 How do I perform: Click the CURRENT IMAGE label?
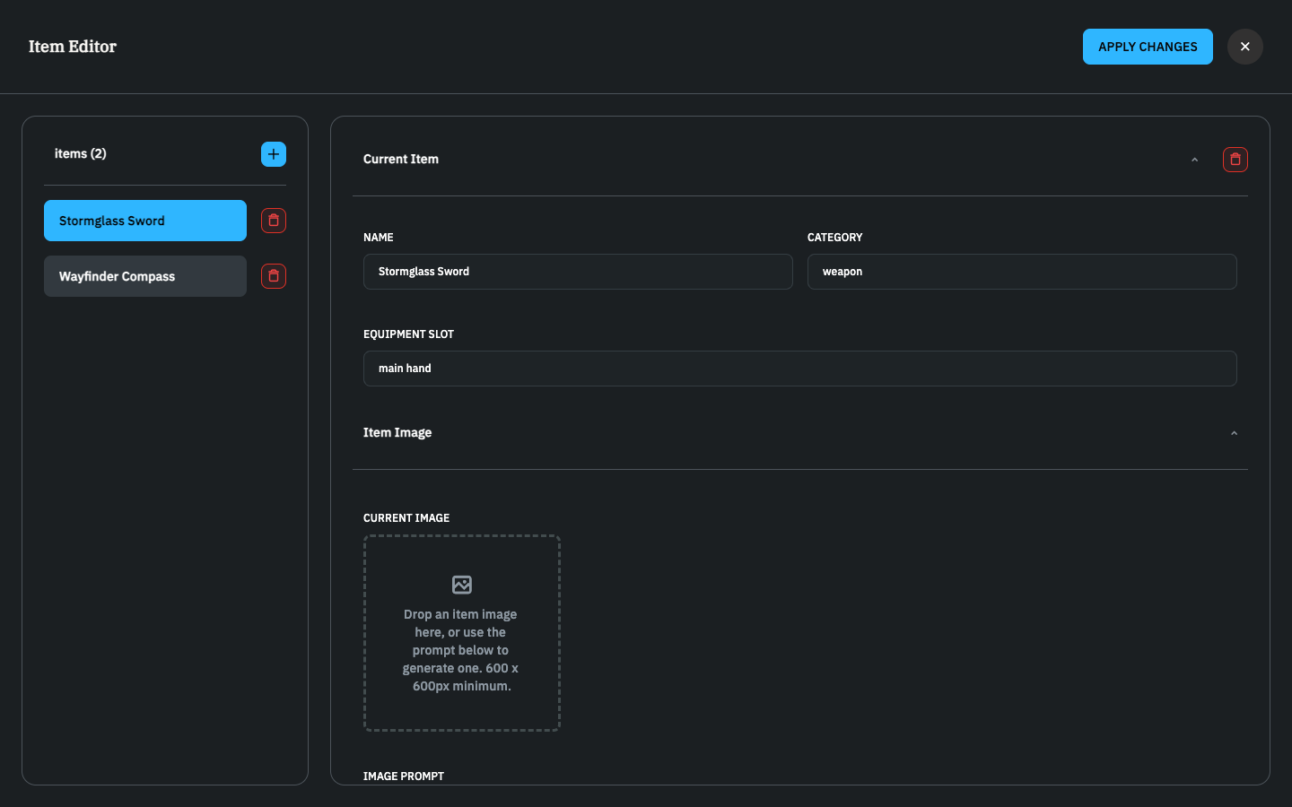[406, 518]
